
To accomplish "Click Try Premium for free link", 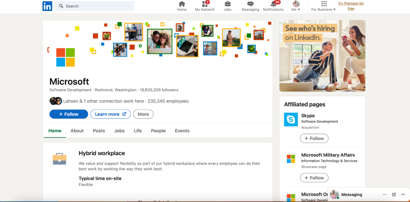I will (x=351, y=6).
